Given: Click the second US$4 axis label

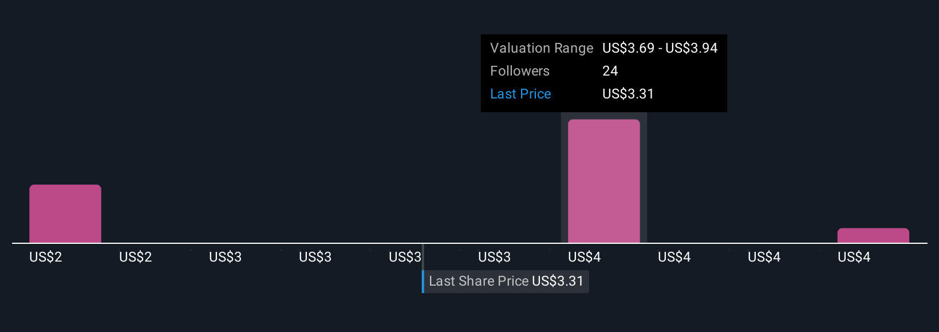Looking at the screenshot, I should click(x=674, y=257).
